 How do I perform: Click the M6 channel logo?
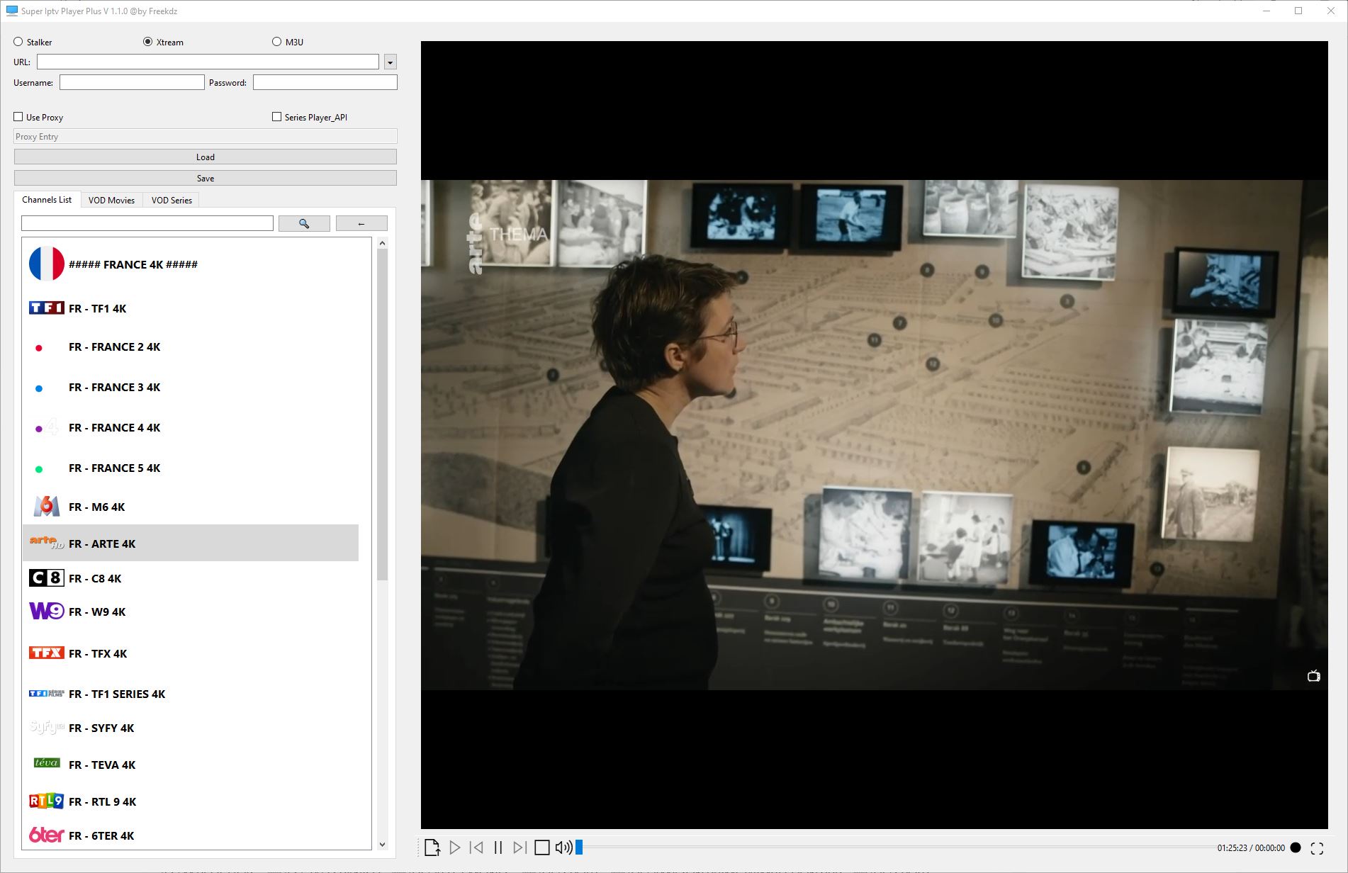click(47, 506)
